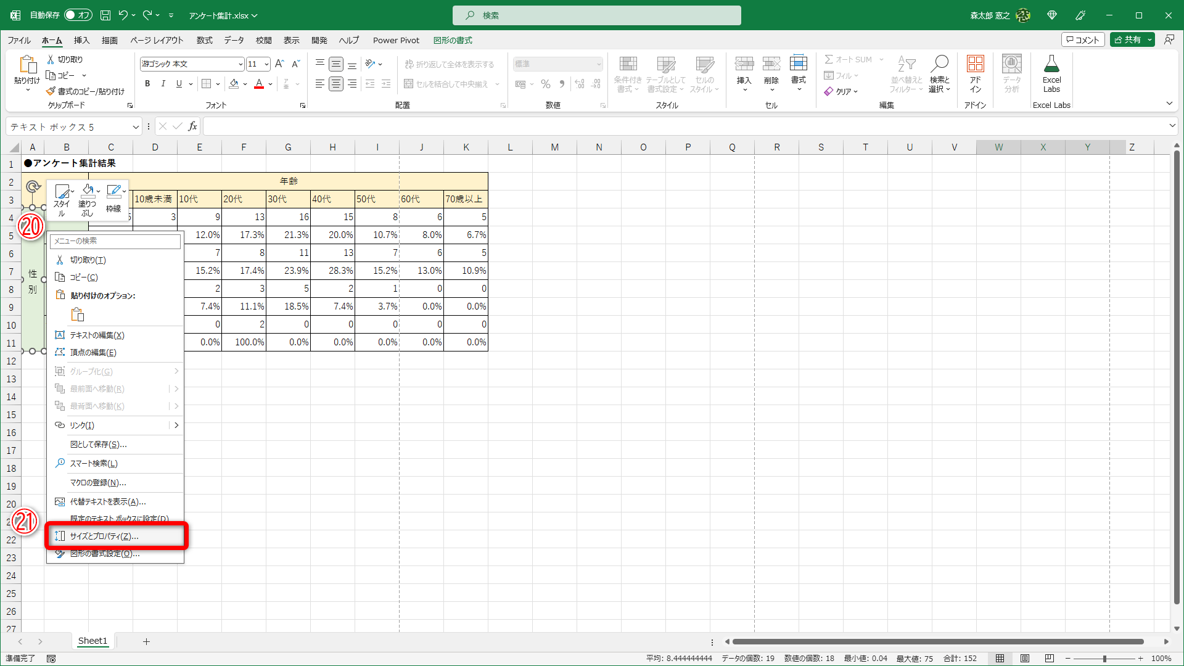Open the Insert ribbon tab
Image resolution: width=1184 pixels, height=666 pixels.
tap(81, 40)
